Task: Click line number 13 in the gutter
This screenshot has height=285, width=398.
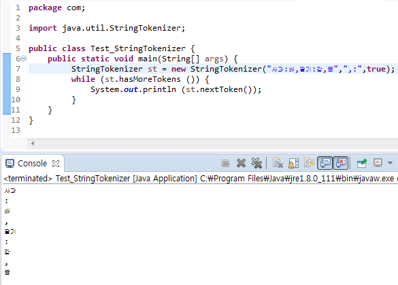Action: (16, 130)
